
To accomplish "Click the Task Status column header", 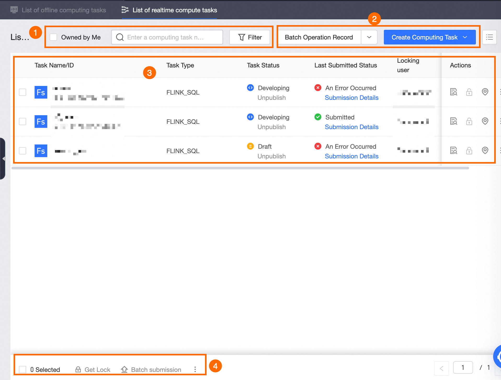I will (x=263, y=65).
